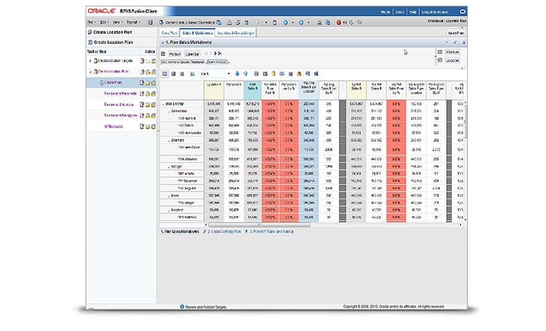Collapse the Brick & Mortar row group
Screen dimensions: 546x331
coord(163,104)
